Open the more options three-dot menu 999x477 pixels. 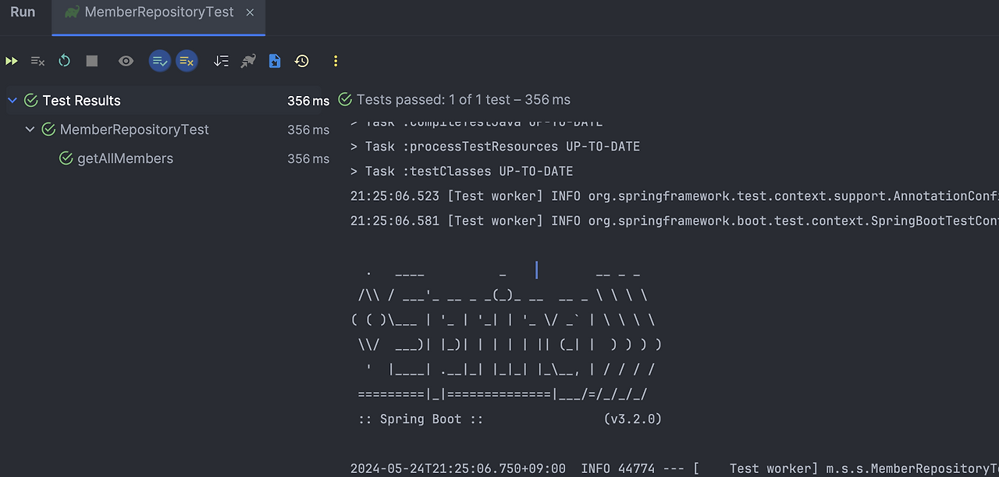[336, 61]
